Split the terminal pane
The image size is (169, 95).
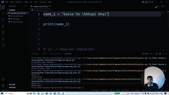point(157,54)
